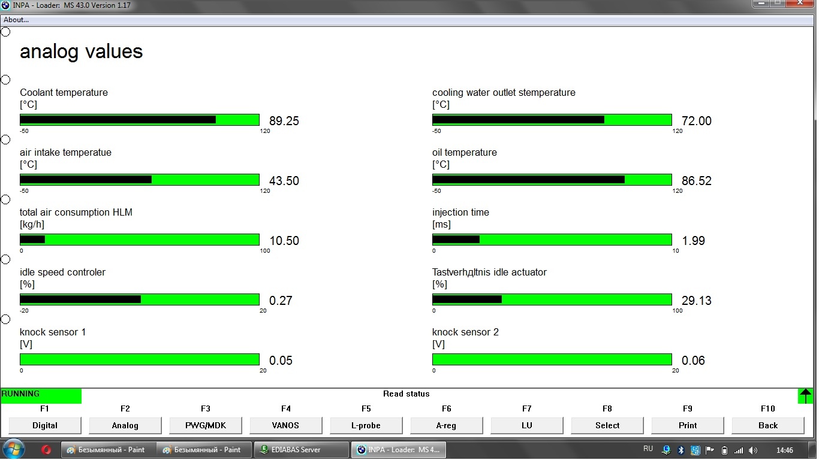
Task: Check the network signal bars icon
Action: tap(739, 450)
